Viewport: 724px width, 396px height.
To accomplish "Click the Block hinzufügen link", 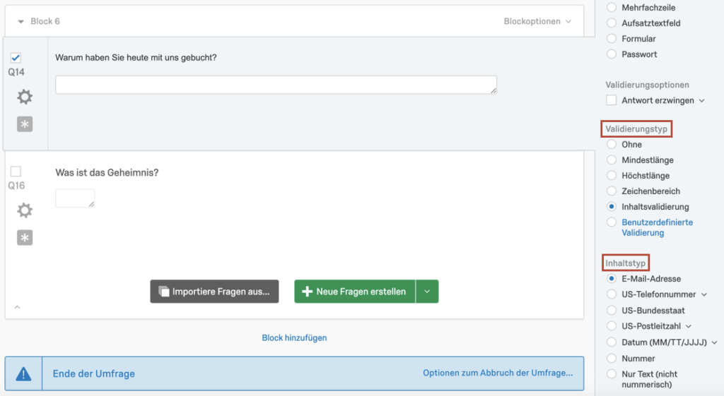I will [294, 338].
